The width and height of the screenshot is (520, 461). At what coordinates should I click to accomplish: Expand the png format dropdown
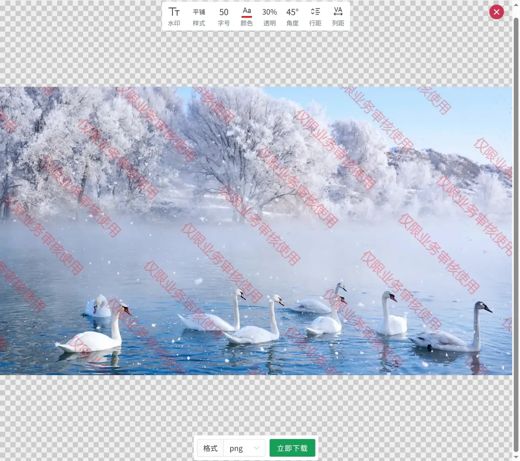(244, 448)
